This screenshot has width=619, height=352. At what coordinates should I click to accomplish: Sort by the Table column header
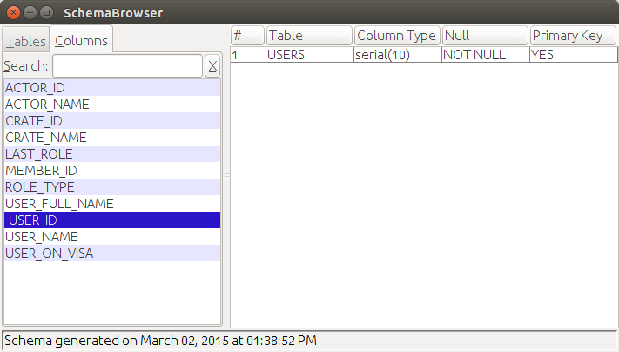tap(309, 36)
